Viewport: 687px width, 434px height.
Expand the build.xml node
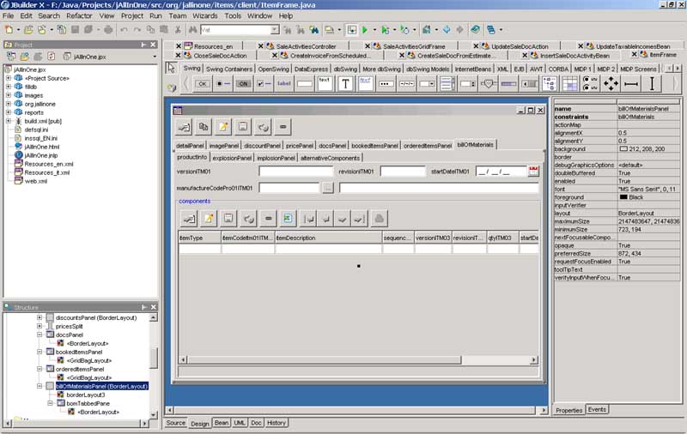point(8,121)
